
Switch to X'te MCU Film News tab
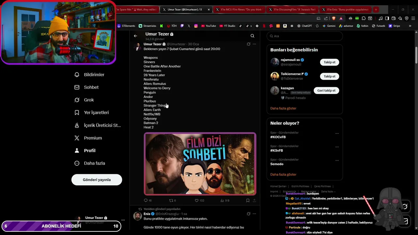point(239,9)
